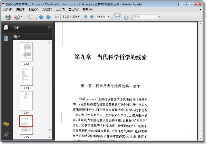
Task: Click the Find search text box
Action: click(146, 17)
